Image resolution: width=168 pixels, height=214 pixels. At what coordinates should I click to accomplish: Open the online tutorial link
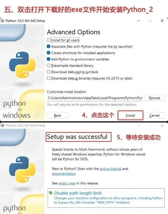tap(110, 169)
